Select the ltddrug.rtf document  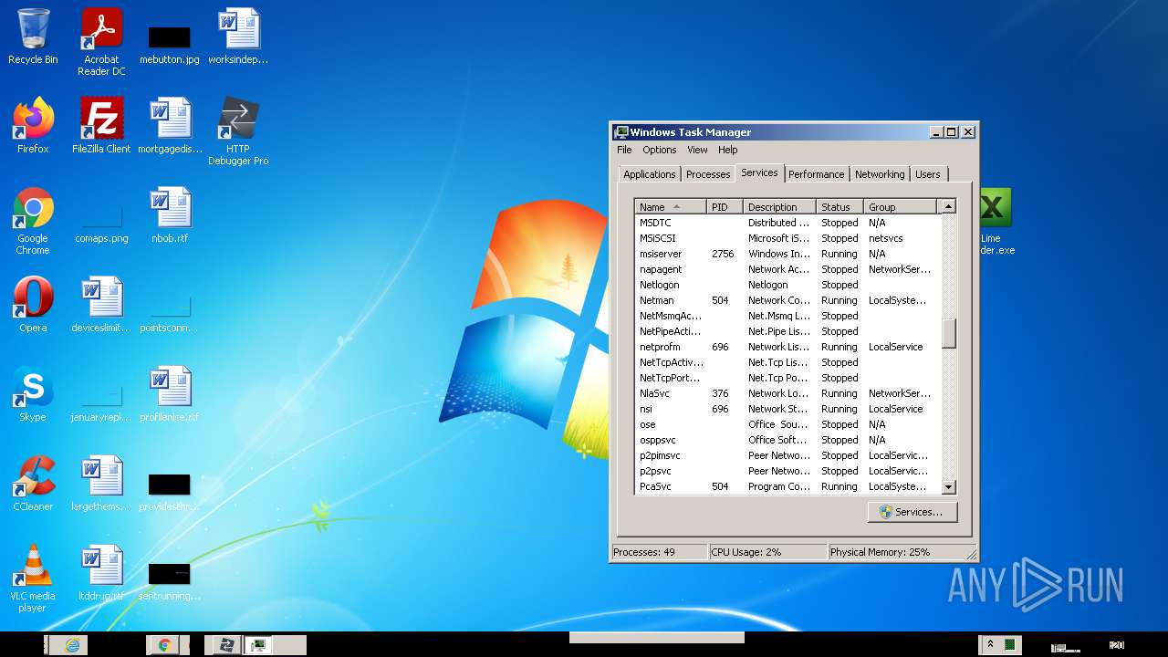(x=101, y=573)
